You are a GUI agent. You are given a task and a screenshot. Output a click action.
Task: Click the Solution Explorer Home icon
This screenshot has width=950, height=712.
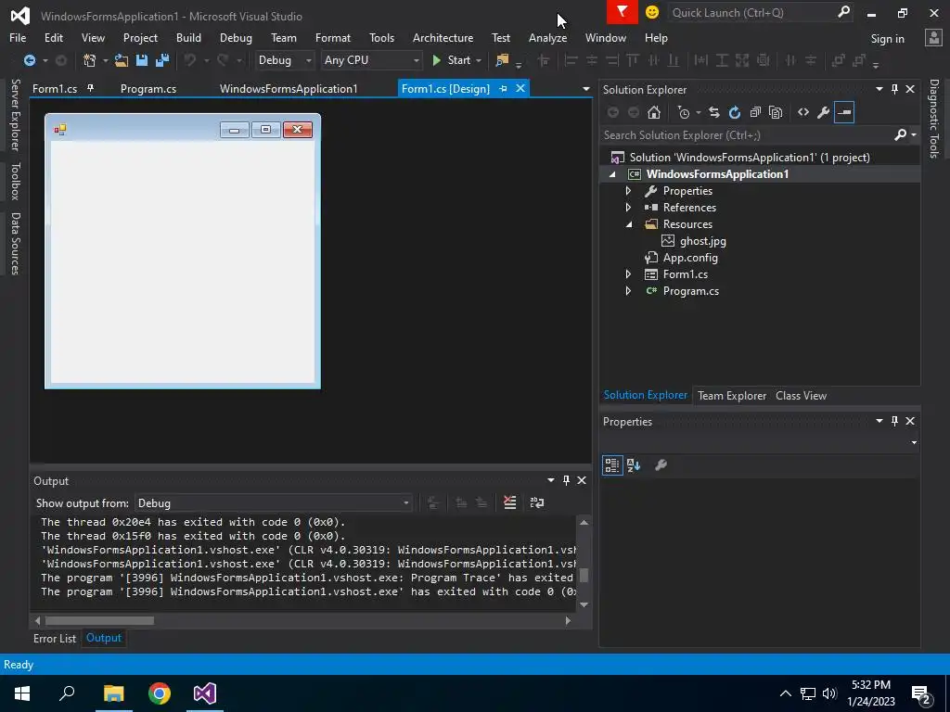click(x=654, y=112)
